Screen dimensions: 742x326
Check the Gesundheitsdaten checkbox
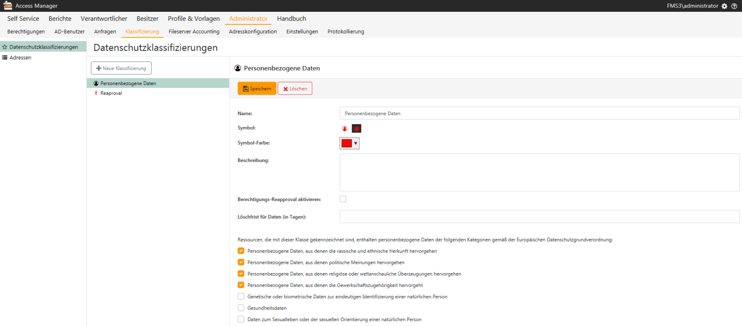[241, 308]
